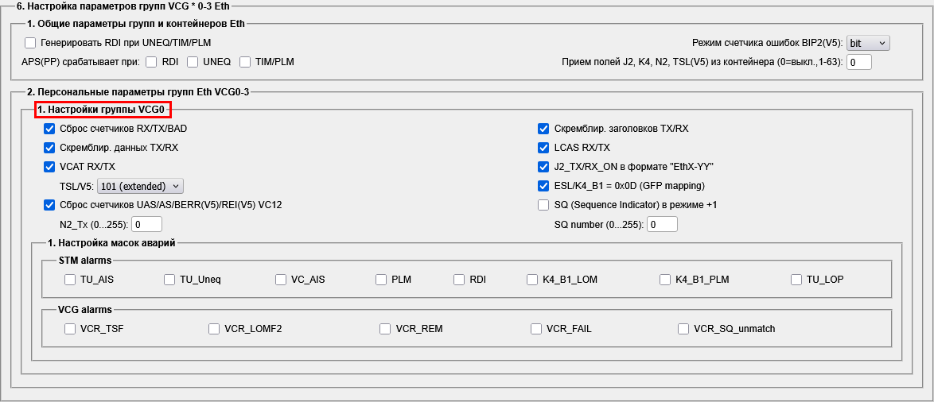Viewport: 934px width, 402px height.
Task: Uncheck ESL/K4_B1 = 0x0D GFP mapping
Action: (543, 186)
